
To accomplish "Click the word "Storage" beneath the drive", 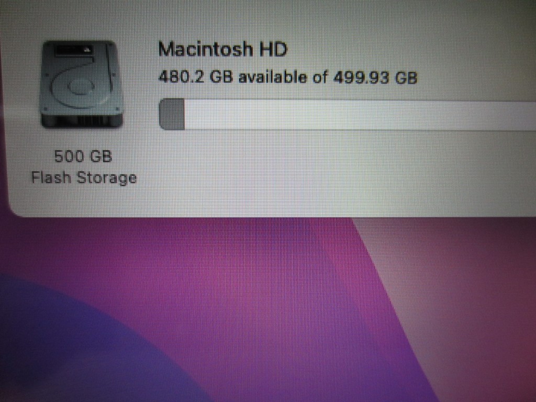I will pyautogui.click(x=106, y=178).
